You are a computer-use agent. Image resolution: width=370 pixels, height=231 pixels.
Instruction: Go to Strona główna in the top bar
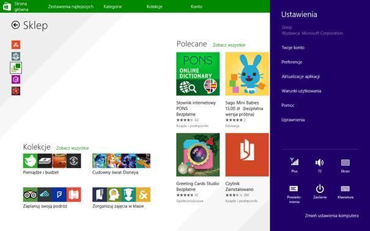pyautogui.click(x=21, y=7)
